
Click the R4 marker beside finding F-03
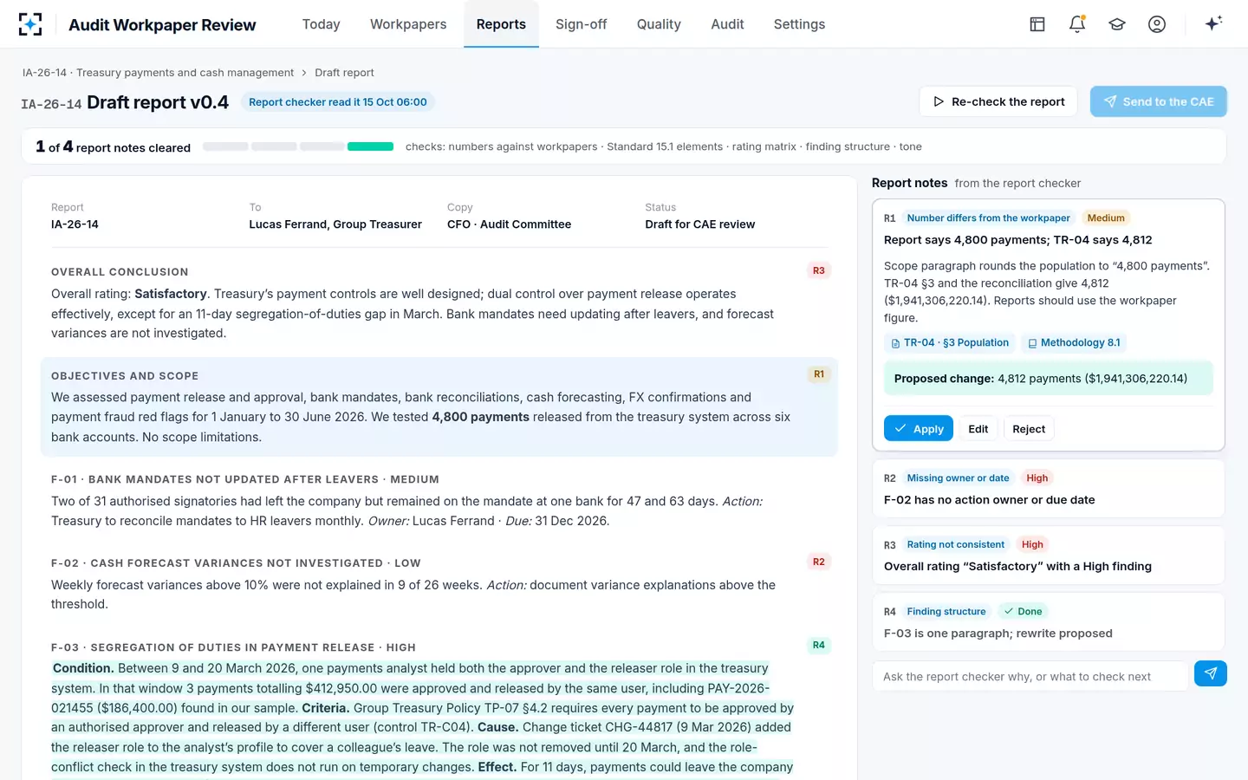[818, 645]
